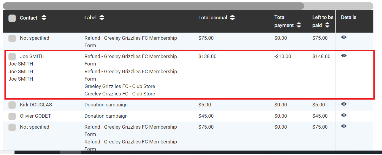382x155 pixels.
Task: Sort by Total payment column arrows
Action: click(299, 25)
